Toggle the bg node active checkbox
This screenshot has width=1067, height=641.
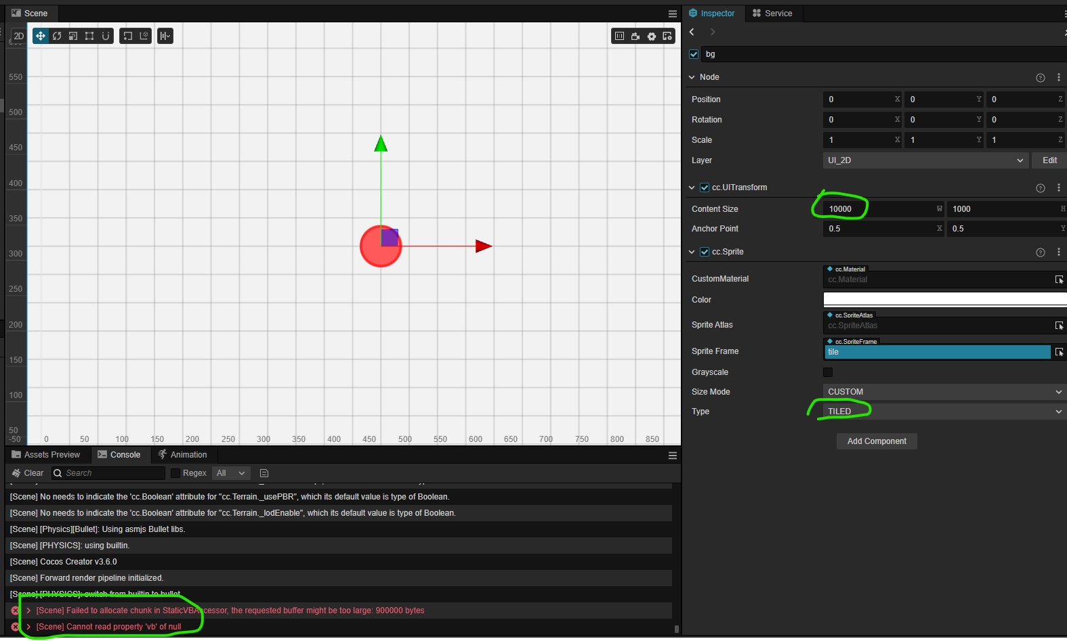[x=694, y=54]
